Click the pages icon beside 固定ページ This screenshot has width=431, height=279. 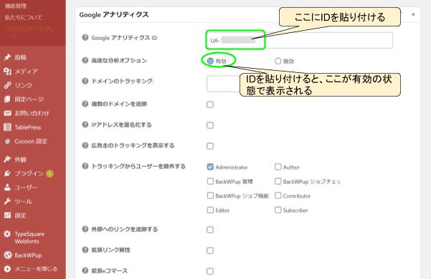click(x=7, y=99)
